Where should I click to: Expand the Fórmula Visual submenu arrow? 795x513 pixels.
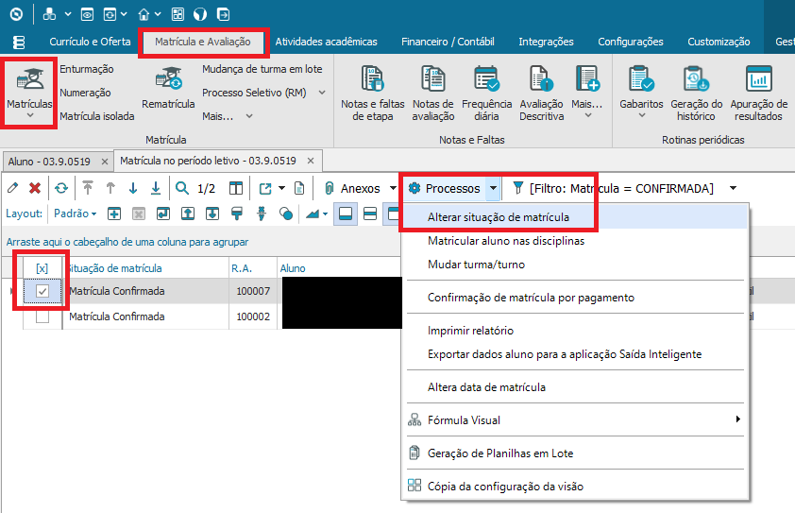point(737,419)
